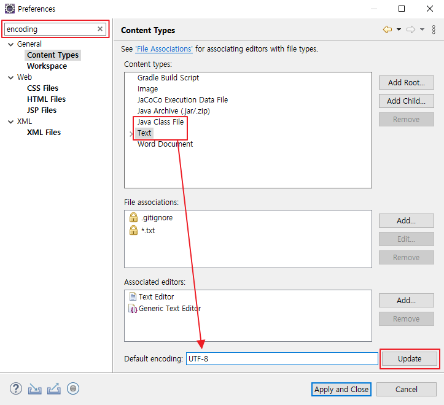The width and height of the screenshot is (444, 405).
Task: Click Remove button for file associations
Action: 407,258
